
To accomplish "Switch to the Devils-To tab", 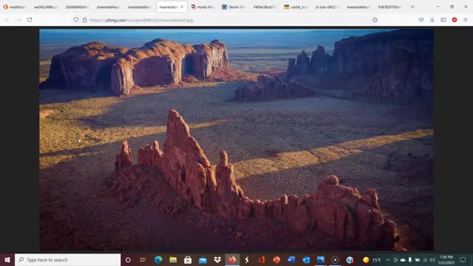I will coord(234,7).
